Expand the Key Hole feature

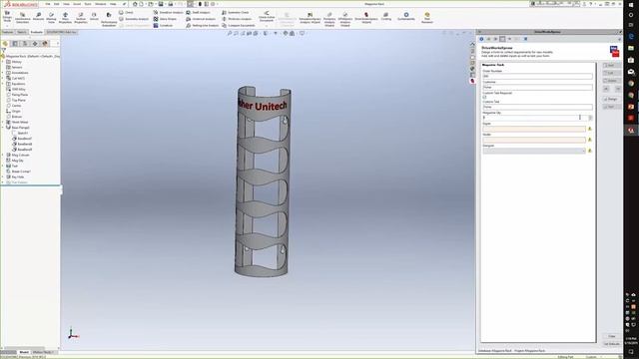pos(3,178)
